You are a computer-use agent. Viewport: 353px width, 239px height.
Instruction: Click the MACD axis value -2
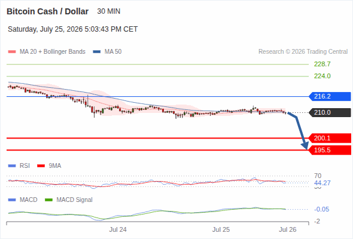click(317, 222)
